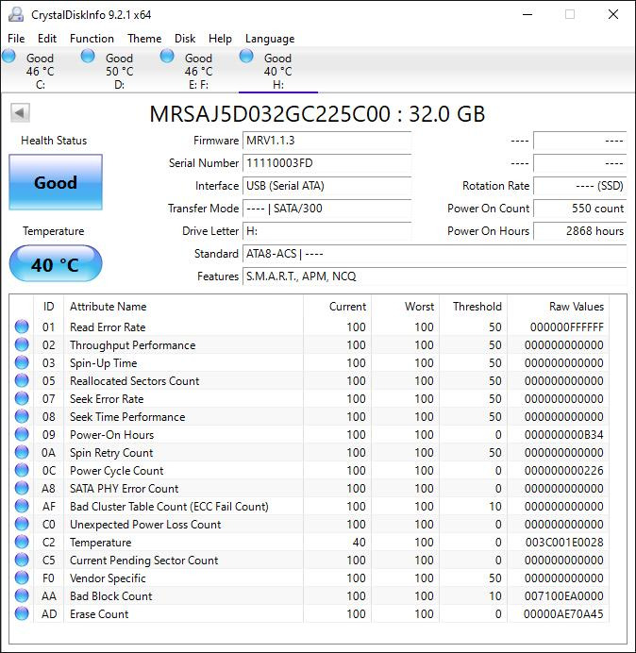Viewport: 636px width, 653px height.
Task: Click raw value 000000FFFFFF
Action: [566, 326]
